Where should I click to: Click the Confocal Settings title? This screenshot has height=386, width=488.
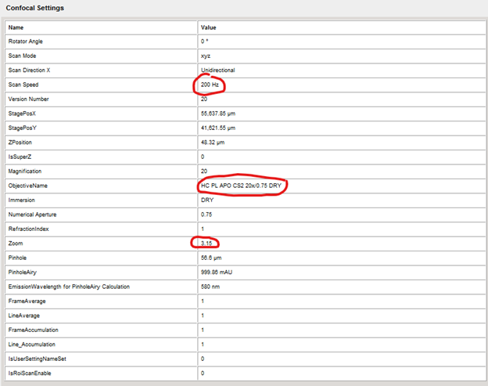pyautogui.click(x=35, y=8)
